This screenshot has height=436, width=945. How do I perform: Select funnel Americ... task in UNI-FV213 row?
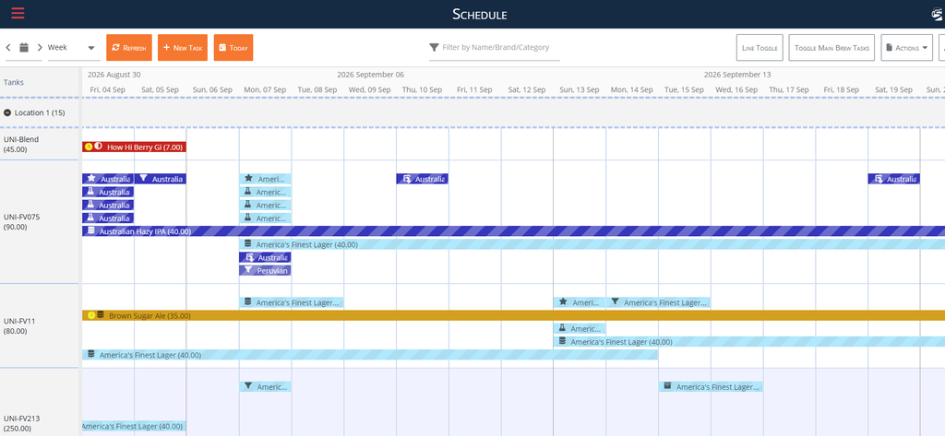click(265, 386)
